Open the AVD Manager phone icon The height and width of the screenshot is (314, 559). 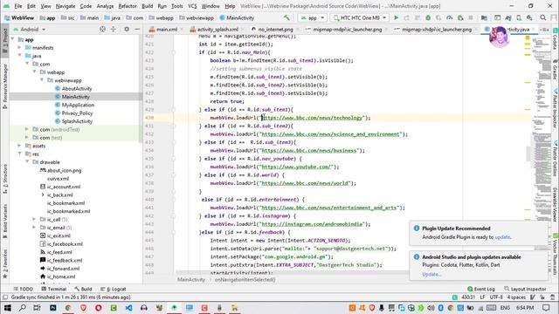[519, 17]
